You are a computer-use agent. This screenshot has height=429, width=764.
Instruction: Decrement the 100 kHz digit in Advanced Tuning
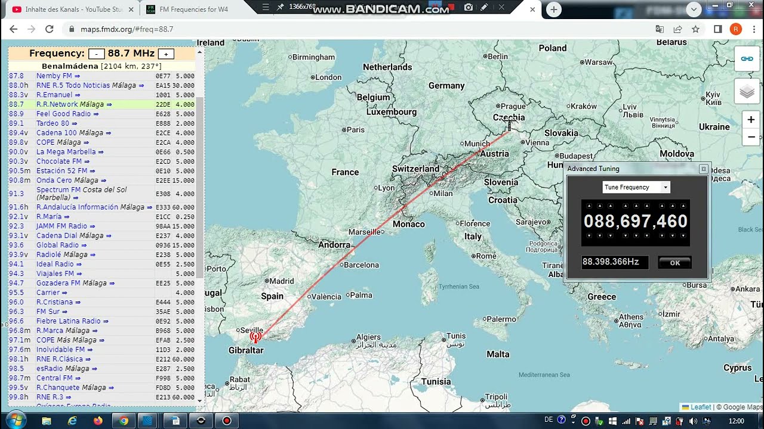point(626,235)
